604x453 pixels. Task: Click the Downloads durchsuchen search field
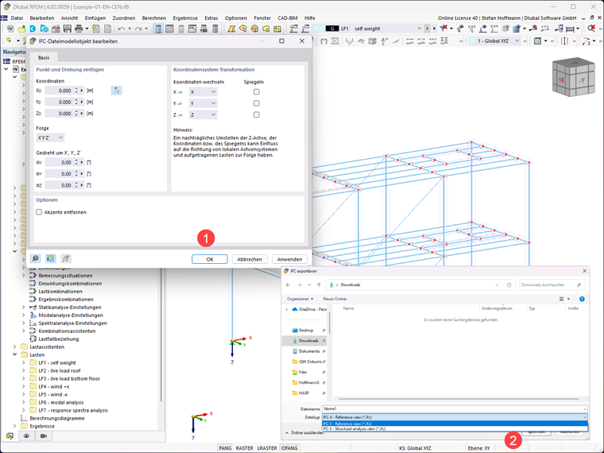click(552, 285)
